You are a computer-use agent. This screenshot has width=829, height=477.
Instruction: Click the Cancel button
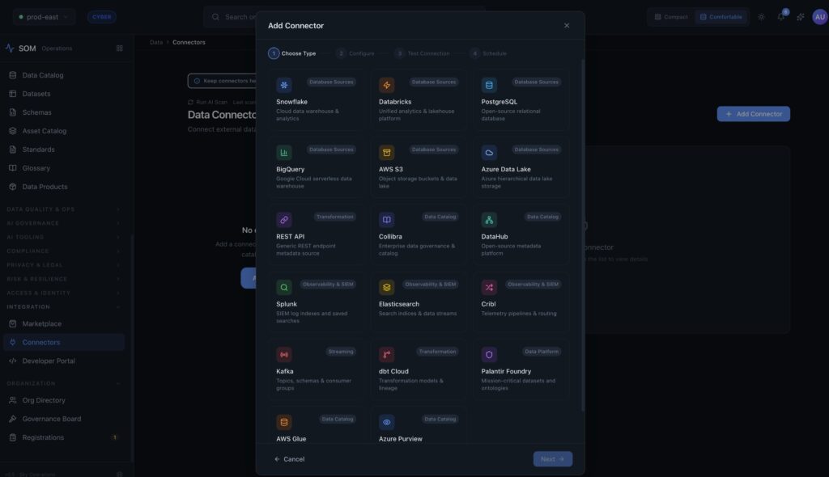pos(289,459)
